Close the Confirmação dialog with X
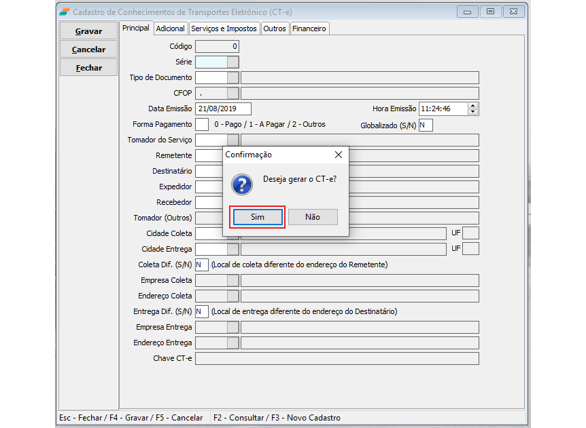 (x=339, y=155)
